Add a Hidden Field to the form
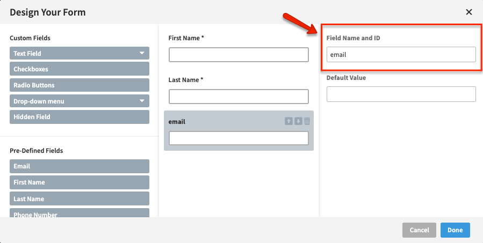 point(79,117)
